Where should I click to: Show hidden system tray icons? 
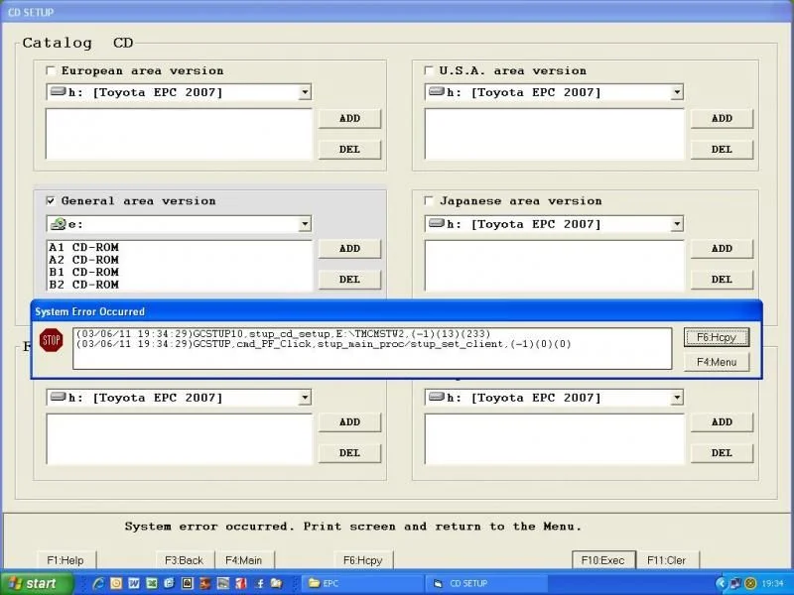click(722, 583)
